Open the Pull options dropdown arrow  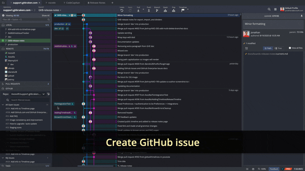coord(143,9)
